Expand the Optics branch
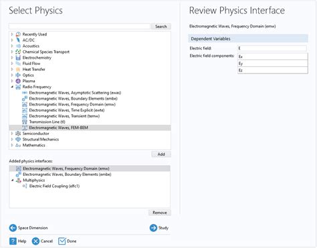The height and width of the screenshot is (248, 317). 12,75
